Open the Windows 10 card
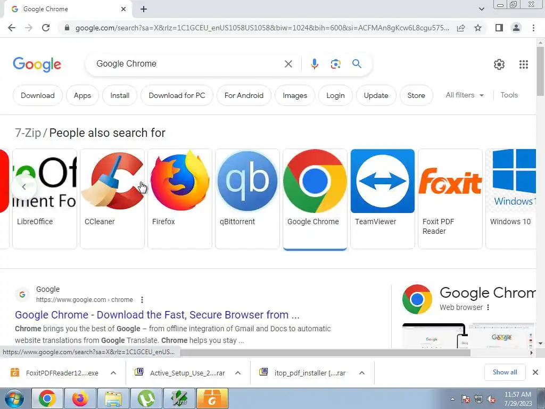This screenshot has height=409, width=545. pos(511,199)
